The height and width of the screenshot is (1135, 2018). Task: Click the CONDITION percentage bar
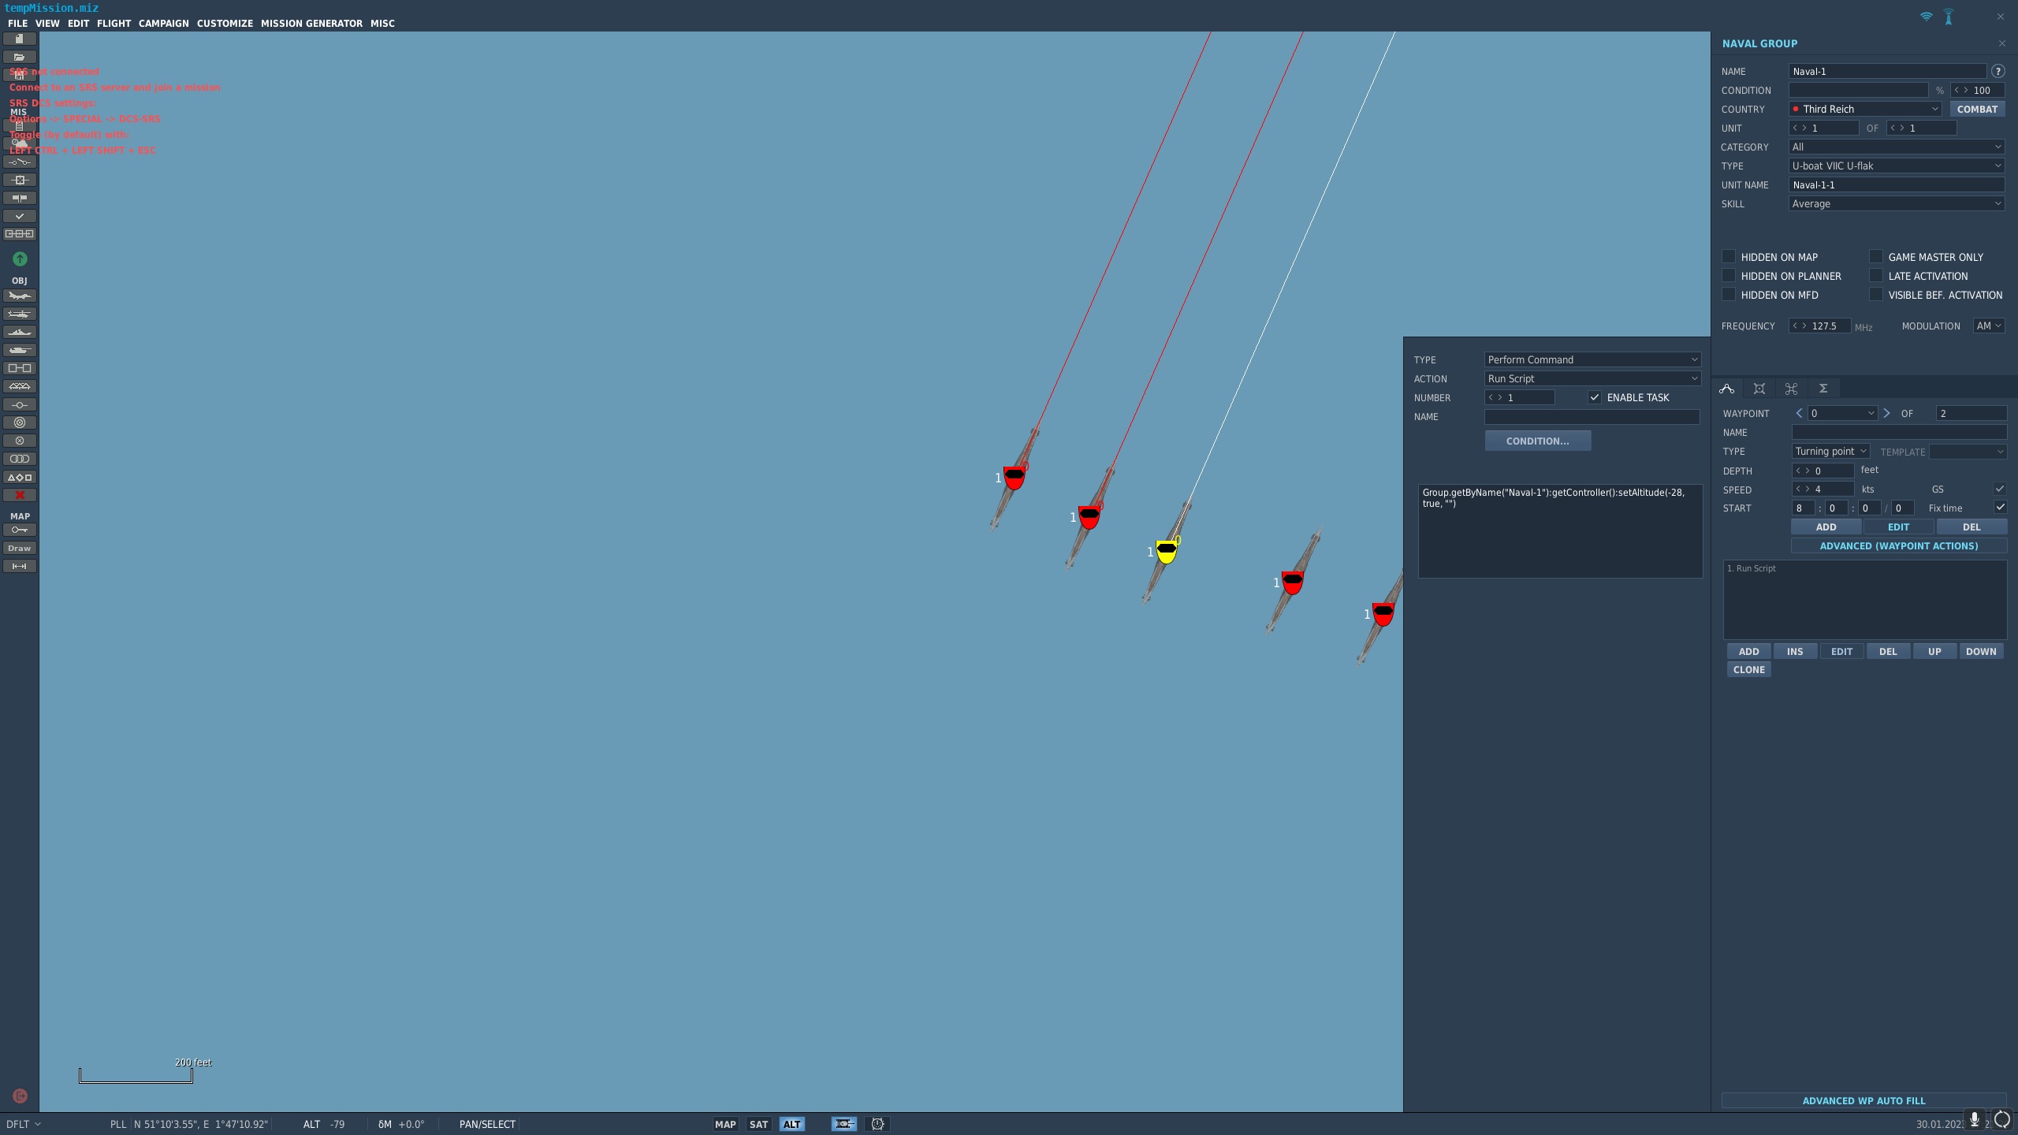pyautogui.click(x=1858, y=90)
